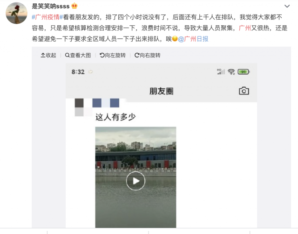The image size is (298, 234).
Task: Click the HD cellular signal icon
Action: pos(221,71)
